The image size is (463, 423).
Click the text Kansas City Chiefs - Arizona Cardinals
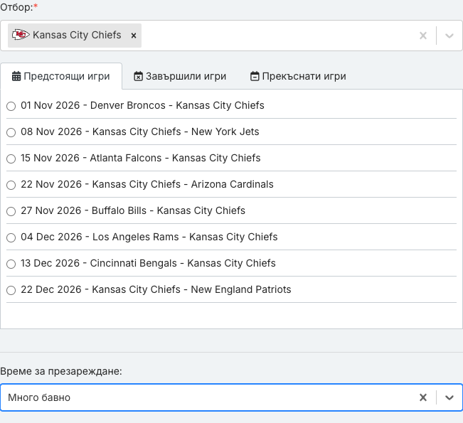click(x=183, y=184)
